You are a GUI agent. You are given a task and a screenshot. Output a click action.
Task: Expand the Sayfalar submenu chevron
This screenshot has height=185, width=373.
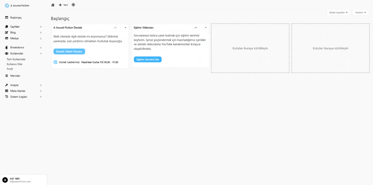coord(41,27)
